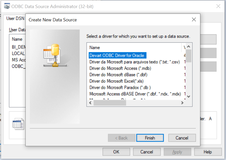Select Driver do Microsoft Excel(*.xls)
The image size is (226, 160).
tap(117, 81)
